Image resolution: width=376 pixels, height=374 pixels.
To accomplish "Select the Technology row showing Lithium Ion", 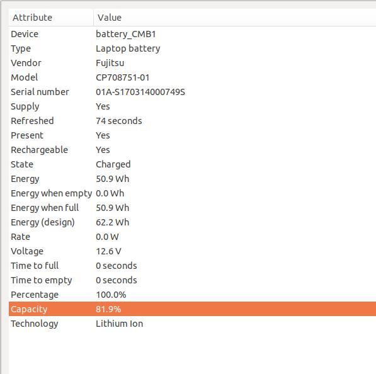I will pyautogui.click(x=192, y=324).
